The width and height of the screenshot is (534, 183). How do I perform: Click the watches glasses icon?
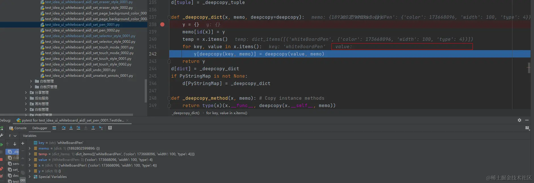pos(23,180)
